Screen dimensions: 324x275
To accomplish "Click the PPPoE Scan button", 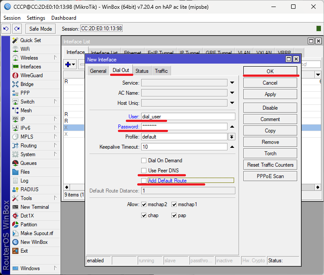I will point(270,176).
